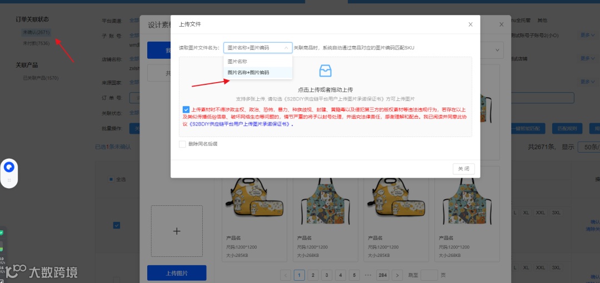
Task: Go to page 3 of materials
Action: point(327,275)
